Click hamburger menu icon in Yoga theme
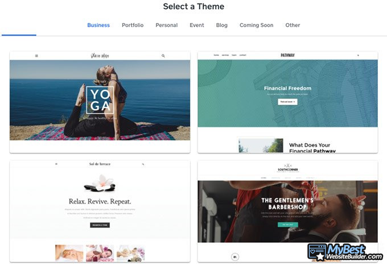The width and height of the screenshot is (387, 265). [36, 56]
